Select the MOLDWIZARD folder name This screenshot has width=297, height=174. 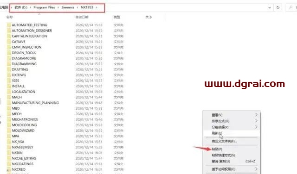[23, 130]
